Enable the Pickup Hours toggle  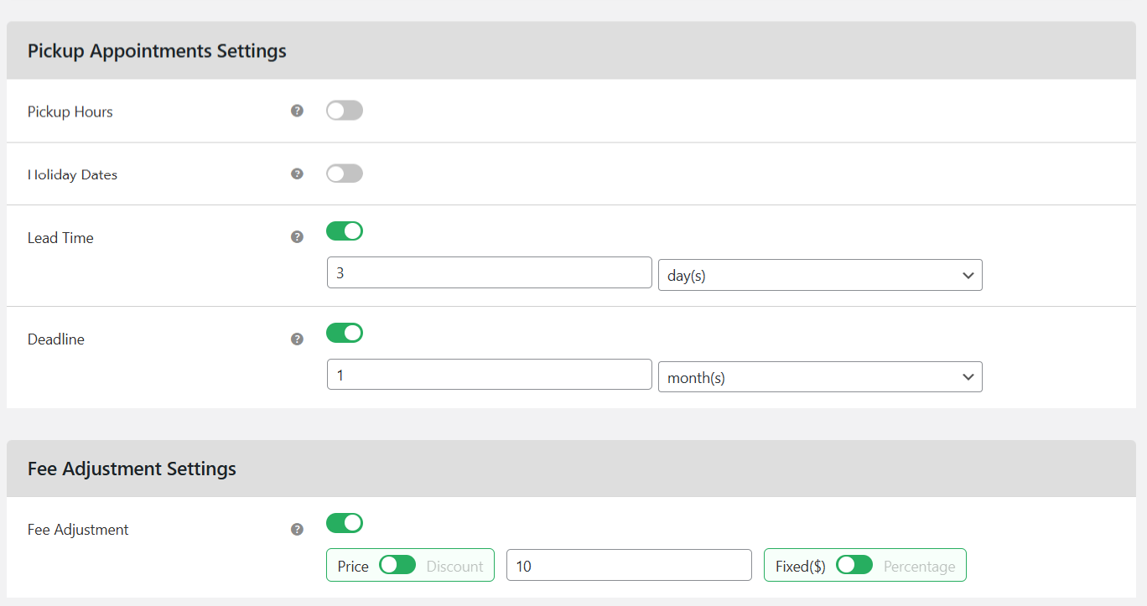[344, 110]
